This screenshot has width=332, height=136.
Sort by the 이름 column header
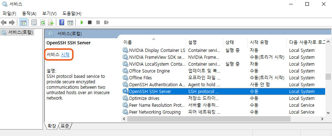154,42
